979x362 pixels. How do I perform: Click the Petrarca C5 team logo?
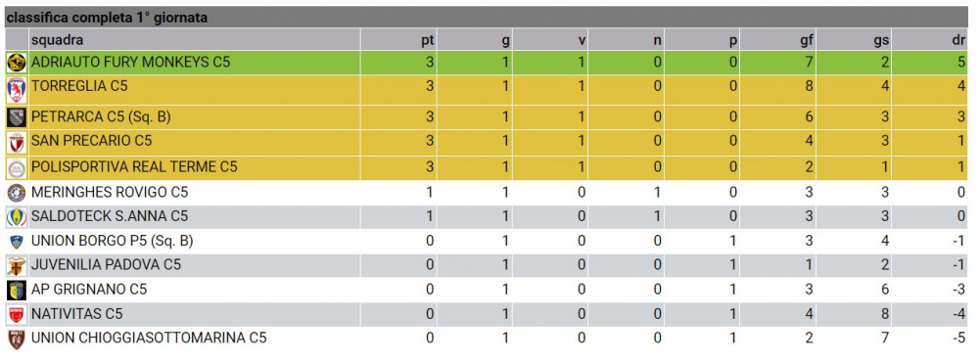click(x=17, y=116)
